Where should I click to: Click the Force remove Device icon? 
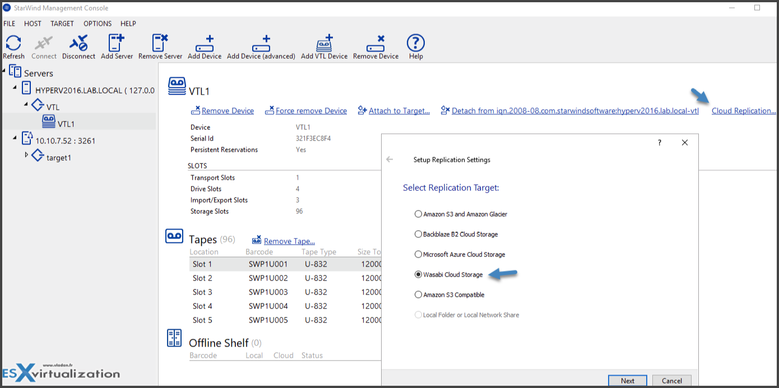[x=270, y=110]
